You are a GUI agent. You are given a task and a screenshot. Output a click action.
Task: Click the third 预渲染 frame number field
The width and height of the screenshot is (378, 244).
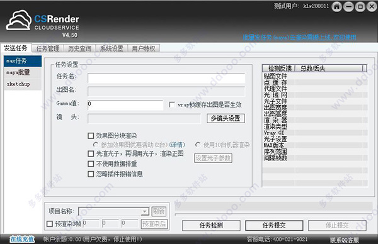pos(129,223)
